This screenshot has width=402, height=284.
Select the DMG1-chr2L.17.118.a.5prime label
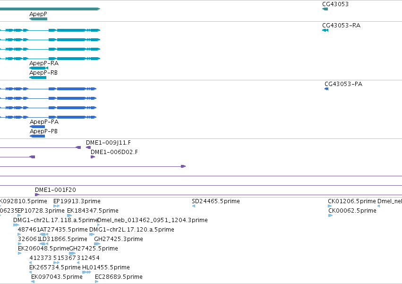click(x=56, y=220)
